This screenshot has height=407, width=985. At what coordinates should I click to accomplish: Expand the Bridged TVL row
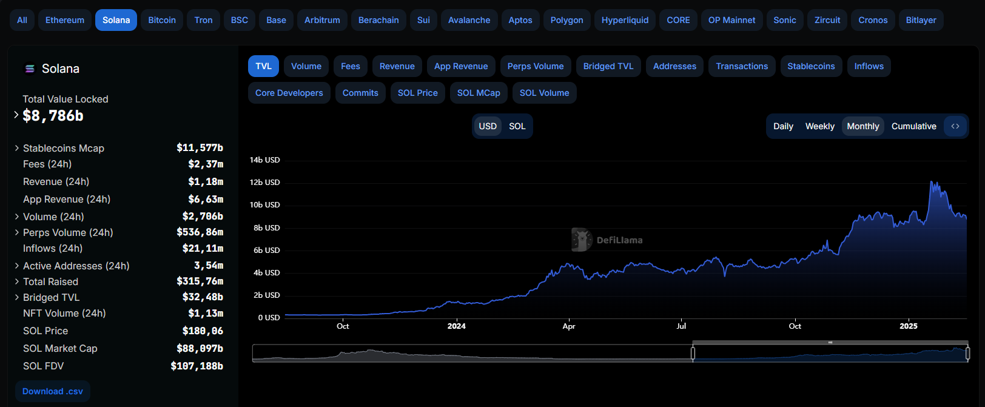click(x=17, y=297)
